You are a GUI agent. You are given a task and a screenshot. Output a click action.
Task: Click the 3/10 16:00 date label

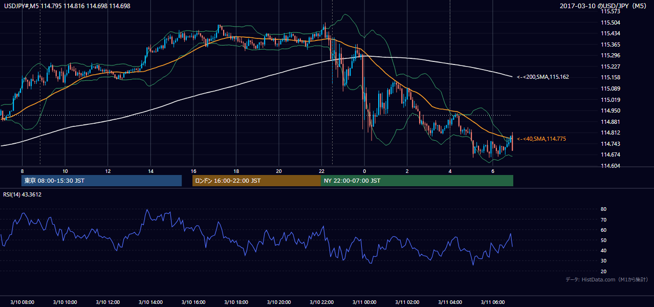click(193, 302)
